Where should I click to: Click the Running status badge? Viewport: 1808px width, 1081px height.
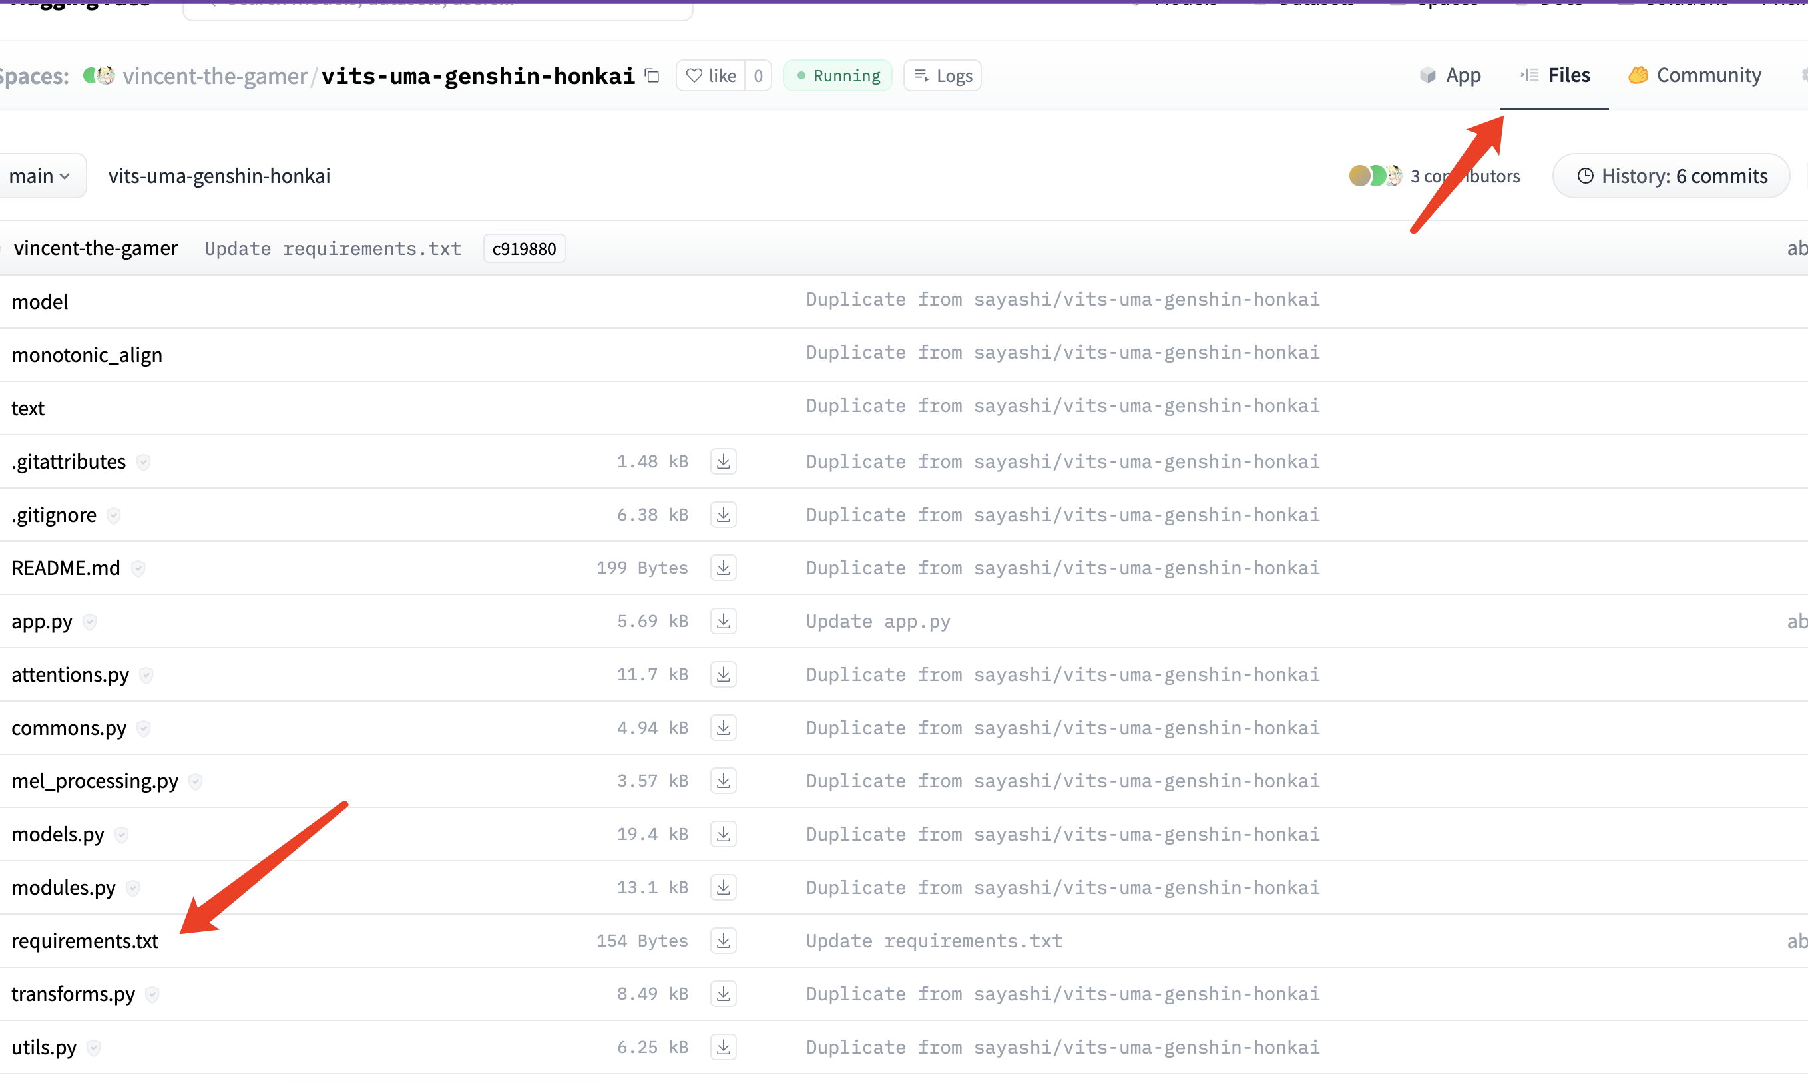click(837, 75)
